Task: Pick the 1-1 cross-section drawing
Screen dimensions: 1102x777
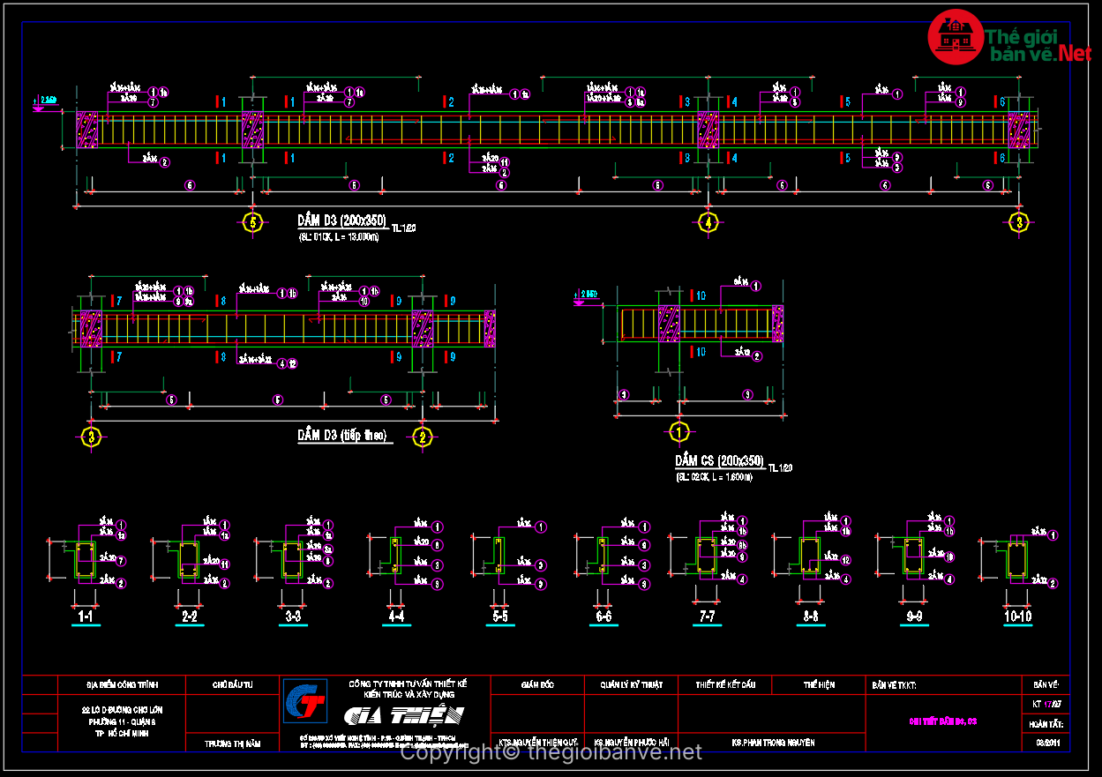Action: click(86, 561)
